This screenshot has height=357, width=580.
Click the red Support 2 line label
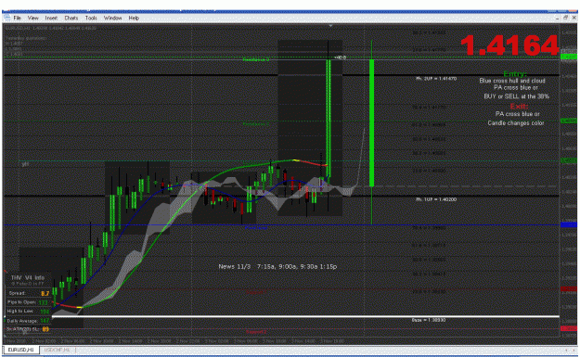pyautogui.click(x=256, y=332)
